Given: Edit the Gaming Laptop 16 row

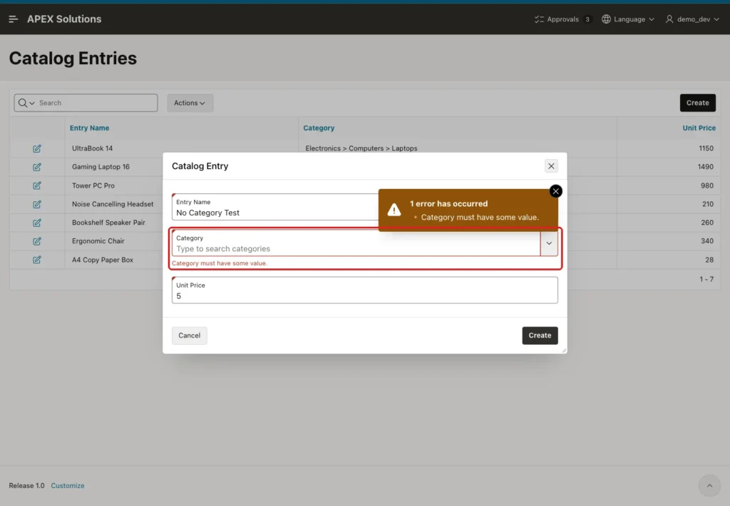Looking at the screenshot, I should tap(37, 167).
